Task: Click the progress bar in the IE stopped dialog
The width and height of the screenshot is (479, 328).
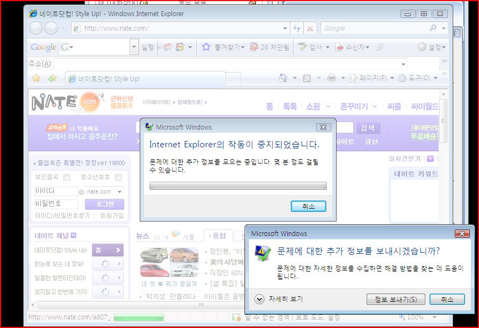Action: (x=238, y=186)
